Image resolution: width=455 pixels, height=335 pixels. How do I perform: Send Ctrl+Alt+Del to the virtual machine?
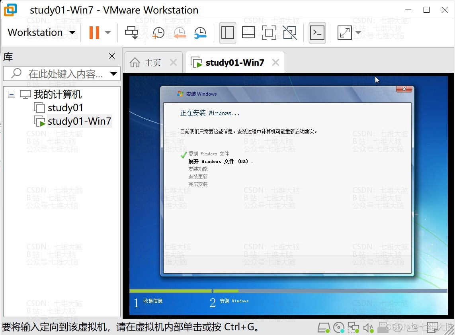point(131,33)
